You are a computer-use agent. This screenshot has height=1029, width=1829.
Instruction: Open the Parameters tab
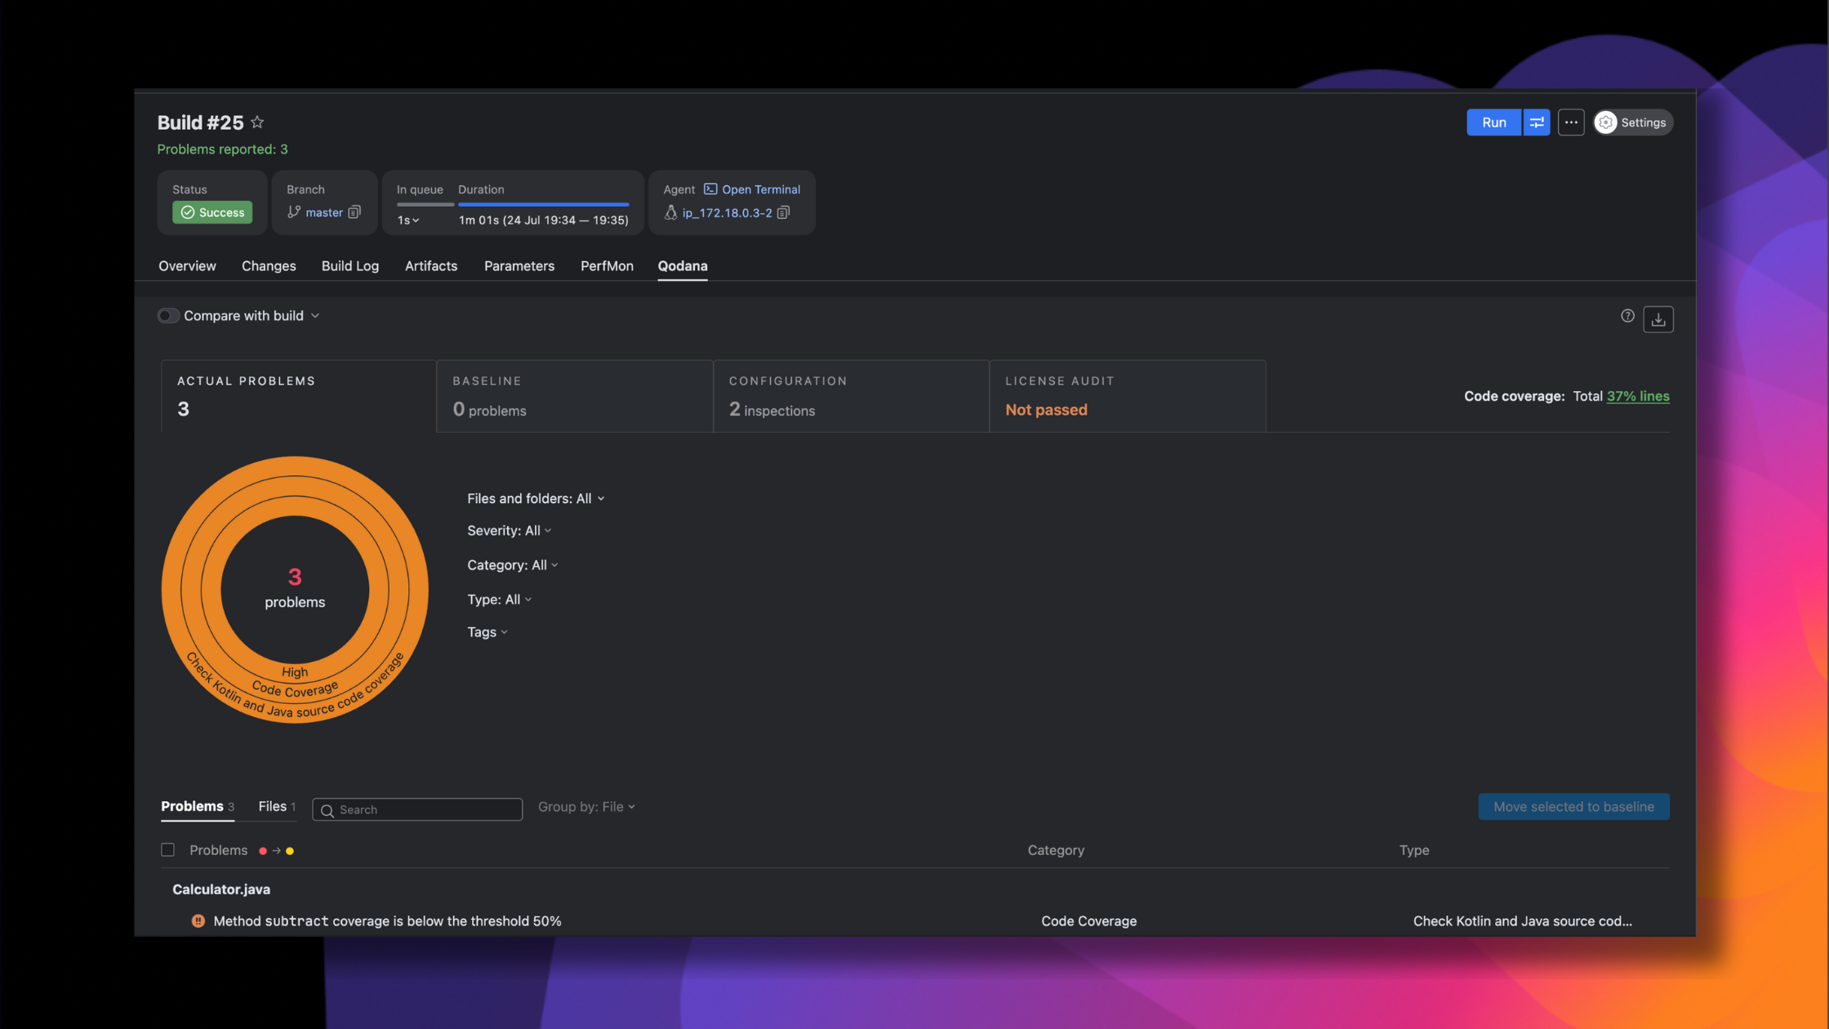tap(519, 266)
